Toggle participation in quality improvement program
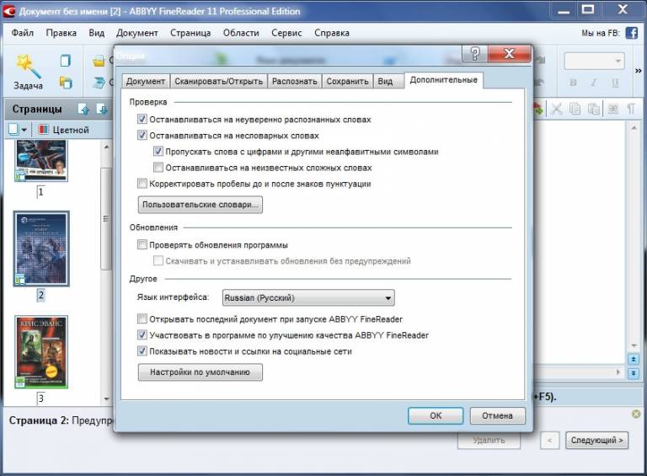The image size is (647, 476). [x=142, y=335]
